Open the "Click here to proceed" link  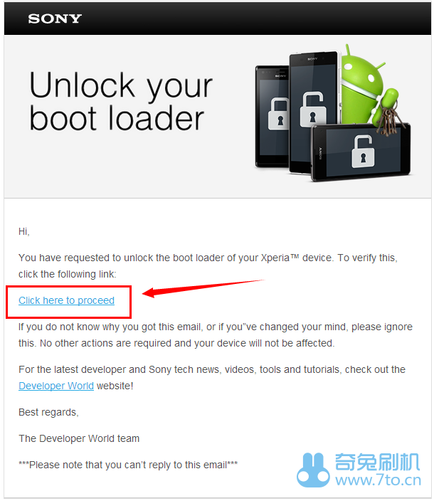(66, 300)
